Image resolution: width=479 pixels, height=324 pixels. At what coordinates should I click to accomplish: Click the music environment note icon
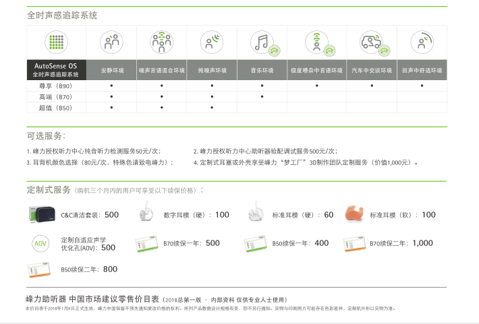click(x=262, y=42)
